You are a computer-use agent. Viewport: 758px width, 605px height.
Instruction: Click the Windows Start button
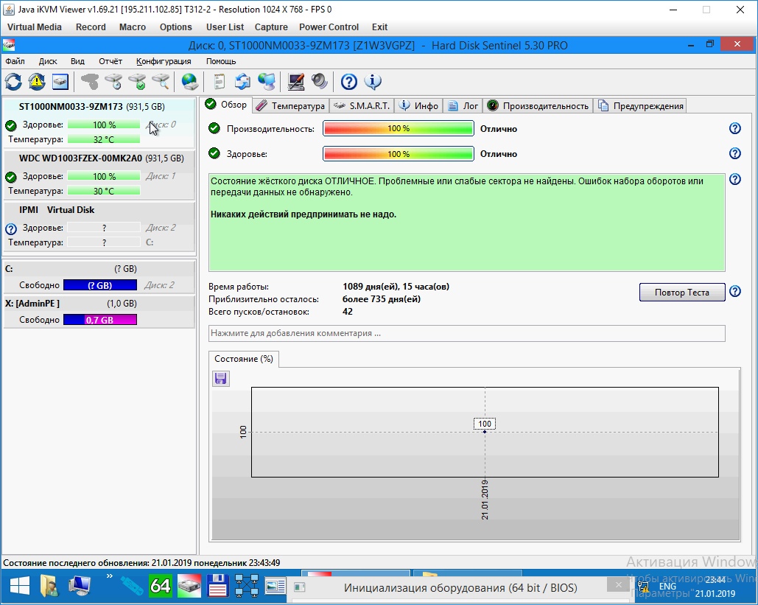tap(19, 586)
